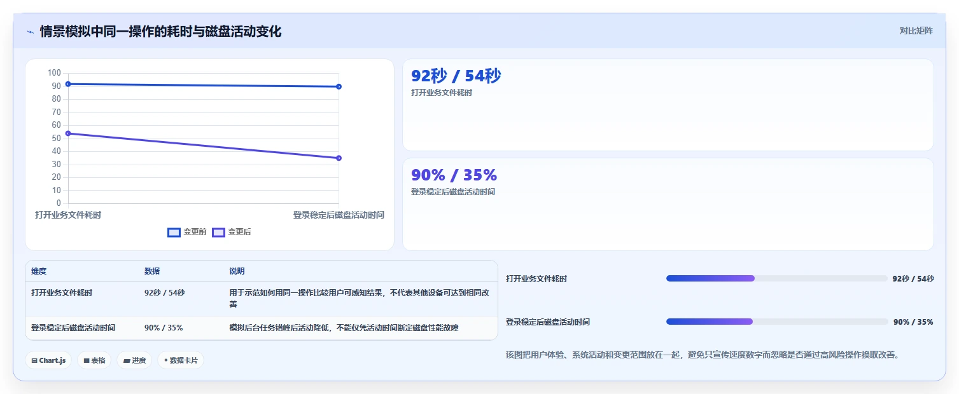Image resolution: width=959 pixels, height=394 pixels.
Task: Click the 90% / 35% progress value
Action: (x=913, y=322)
